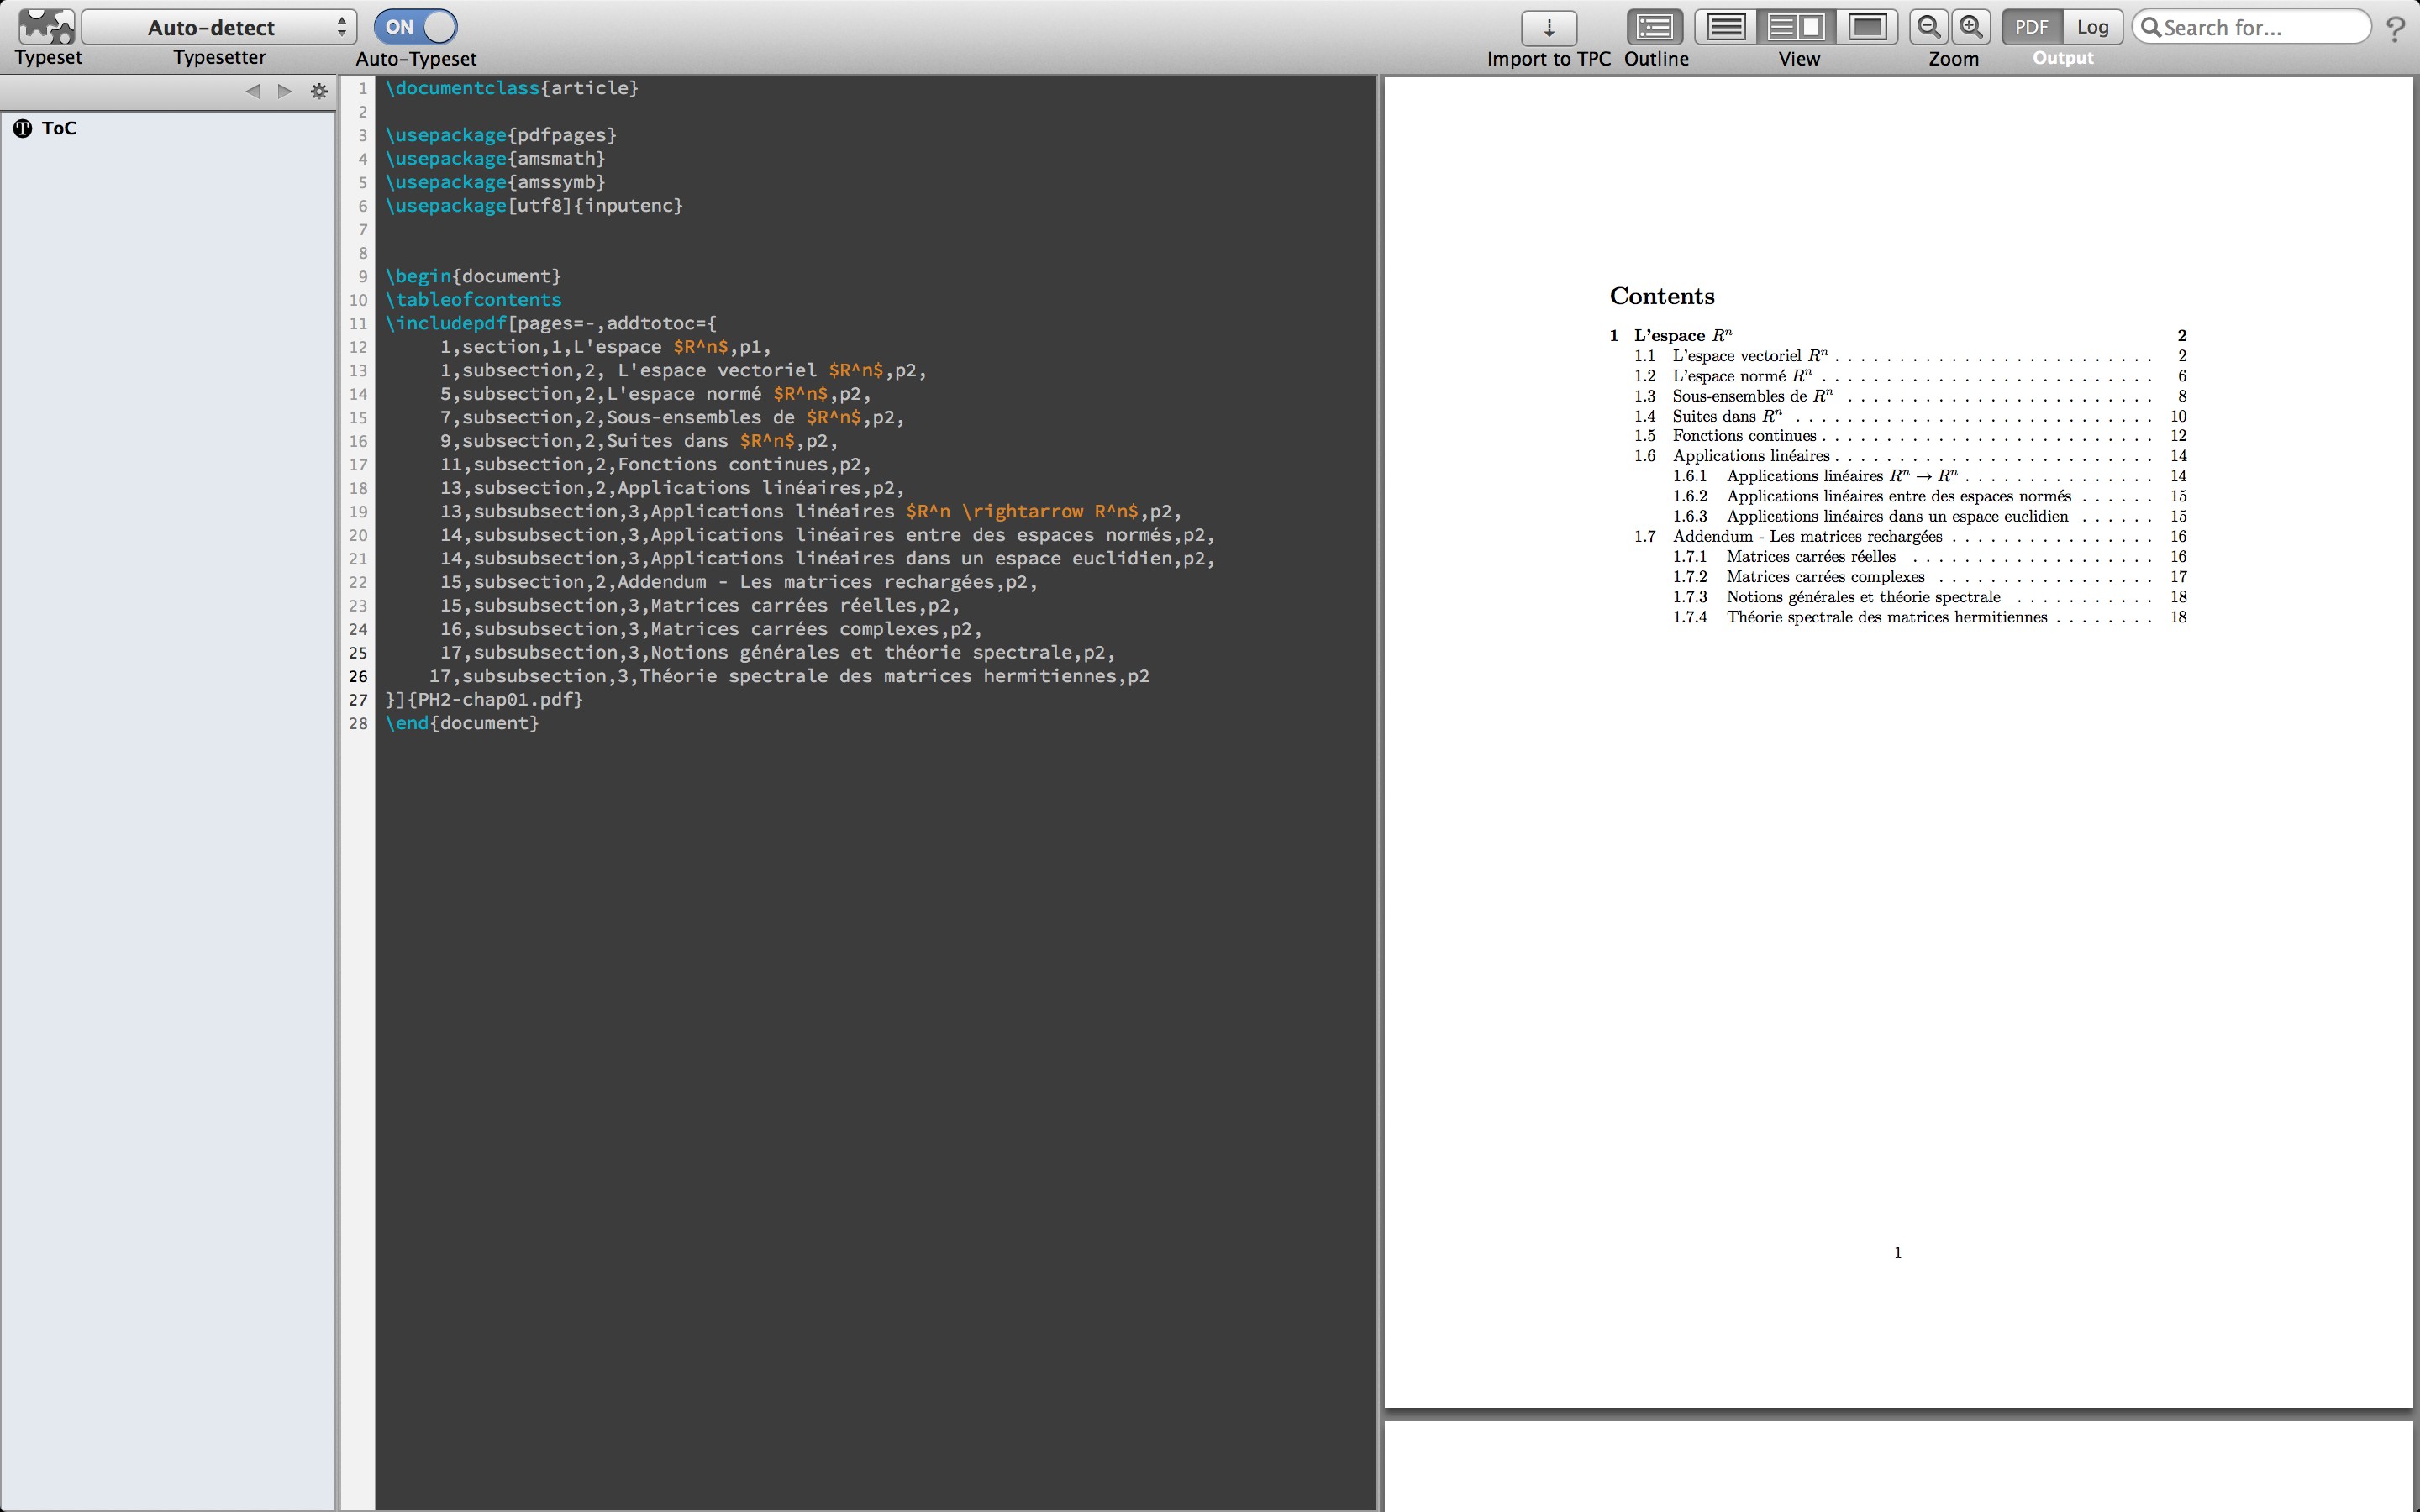
Task: Zoom out the PDF preview
Action: 1929,27
